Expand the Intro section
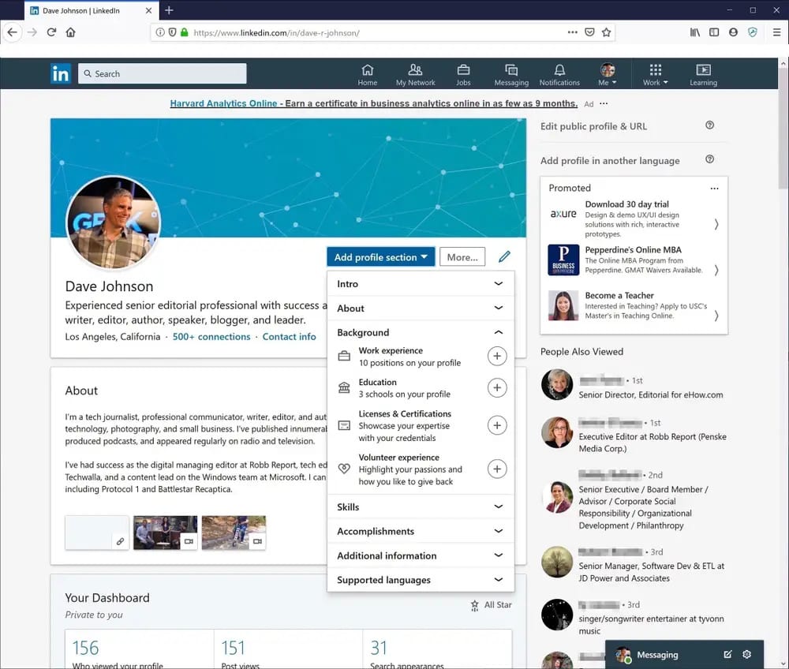Viewport: 789px width, 669px height. point(421,284)
